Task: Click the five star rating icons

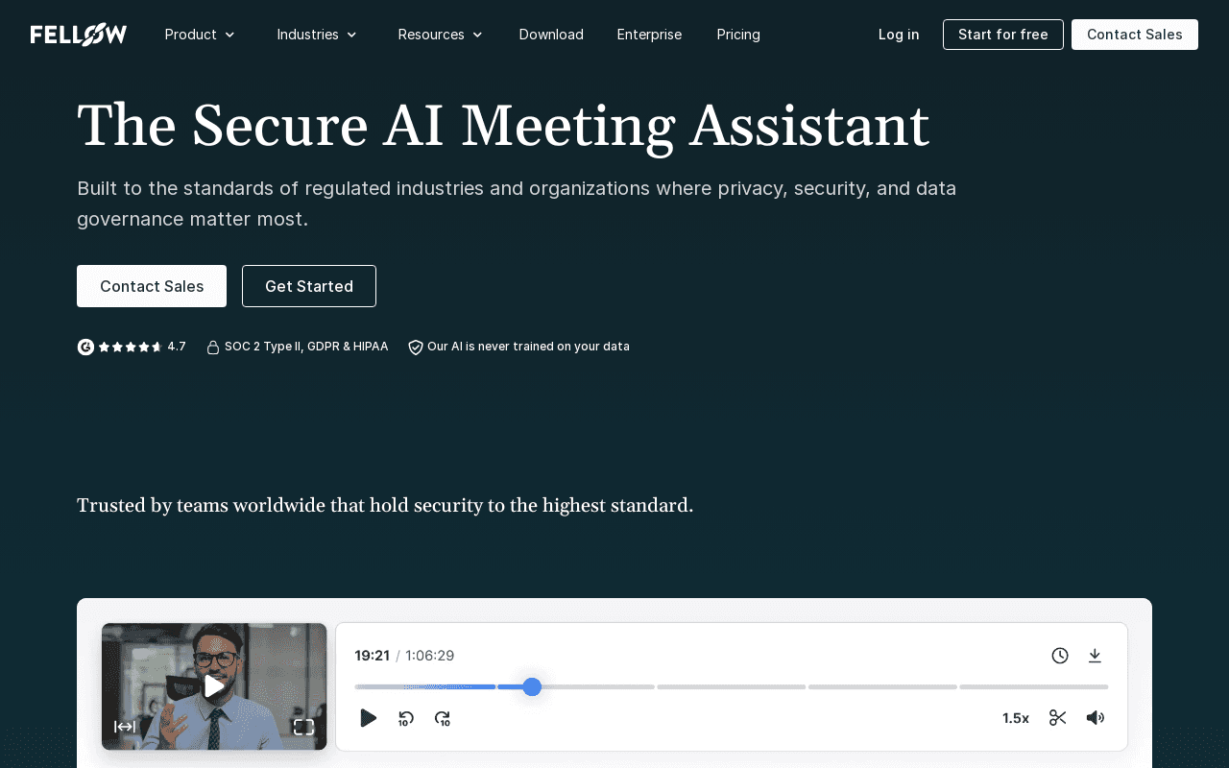Action: (x=131, y=347)
